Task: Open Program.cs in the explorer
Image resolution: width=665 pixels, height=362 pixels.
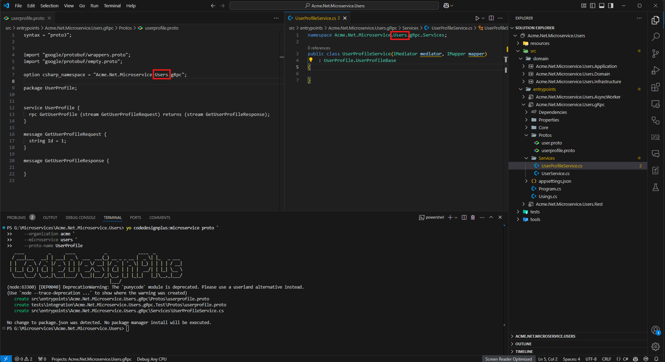Action: pyautogui.click(x=550, y=189)
